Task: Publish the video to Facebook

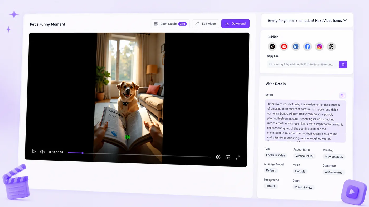Action: coord(308,47)
